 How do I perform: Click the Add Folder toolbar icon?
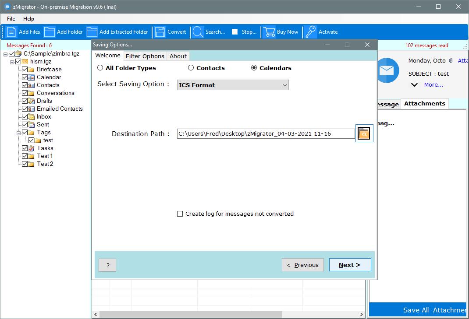(x=50, y=32)
